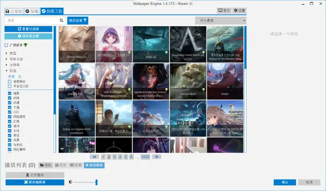The height and width of the screenshot is (191, 326).
Task: Enable the 广受好评 checkbox
Action: (6, 45)
